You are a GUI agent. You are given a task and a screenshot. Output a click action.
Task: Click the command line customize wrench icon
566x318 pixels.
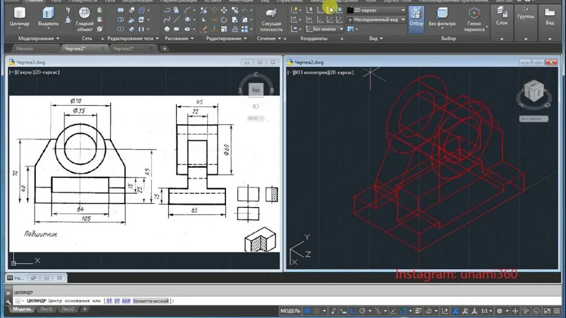pos(8,301)
